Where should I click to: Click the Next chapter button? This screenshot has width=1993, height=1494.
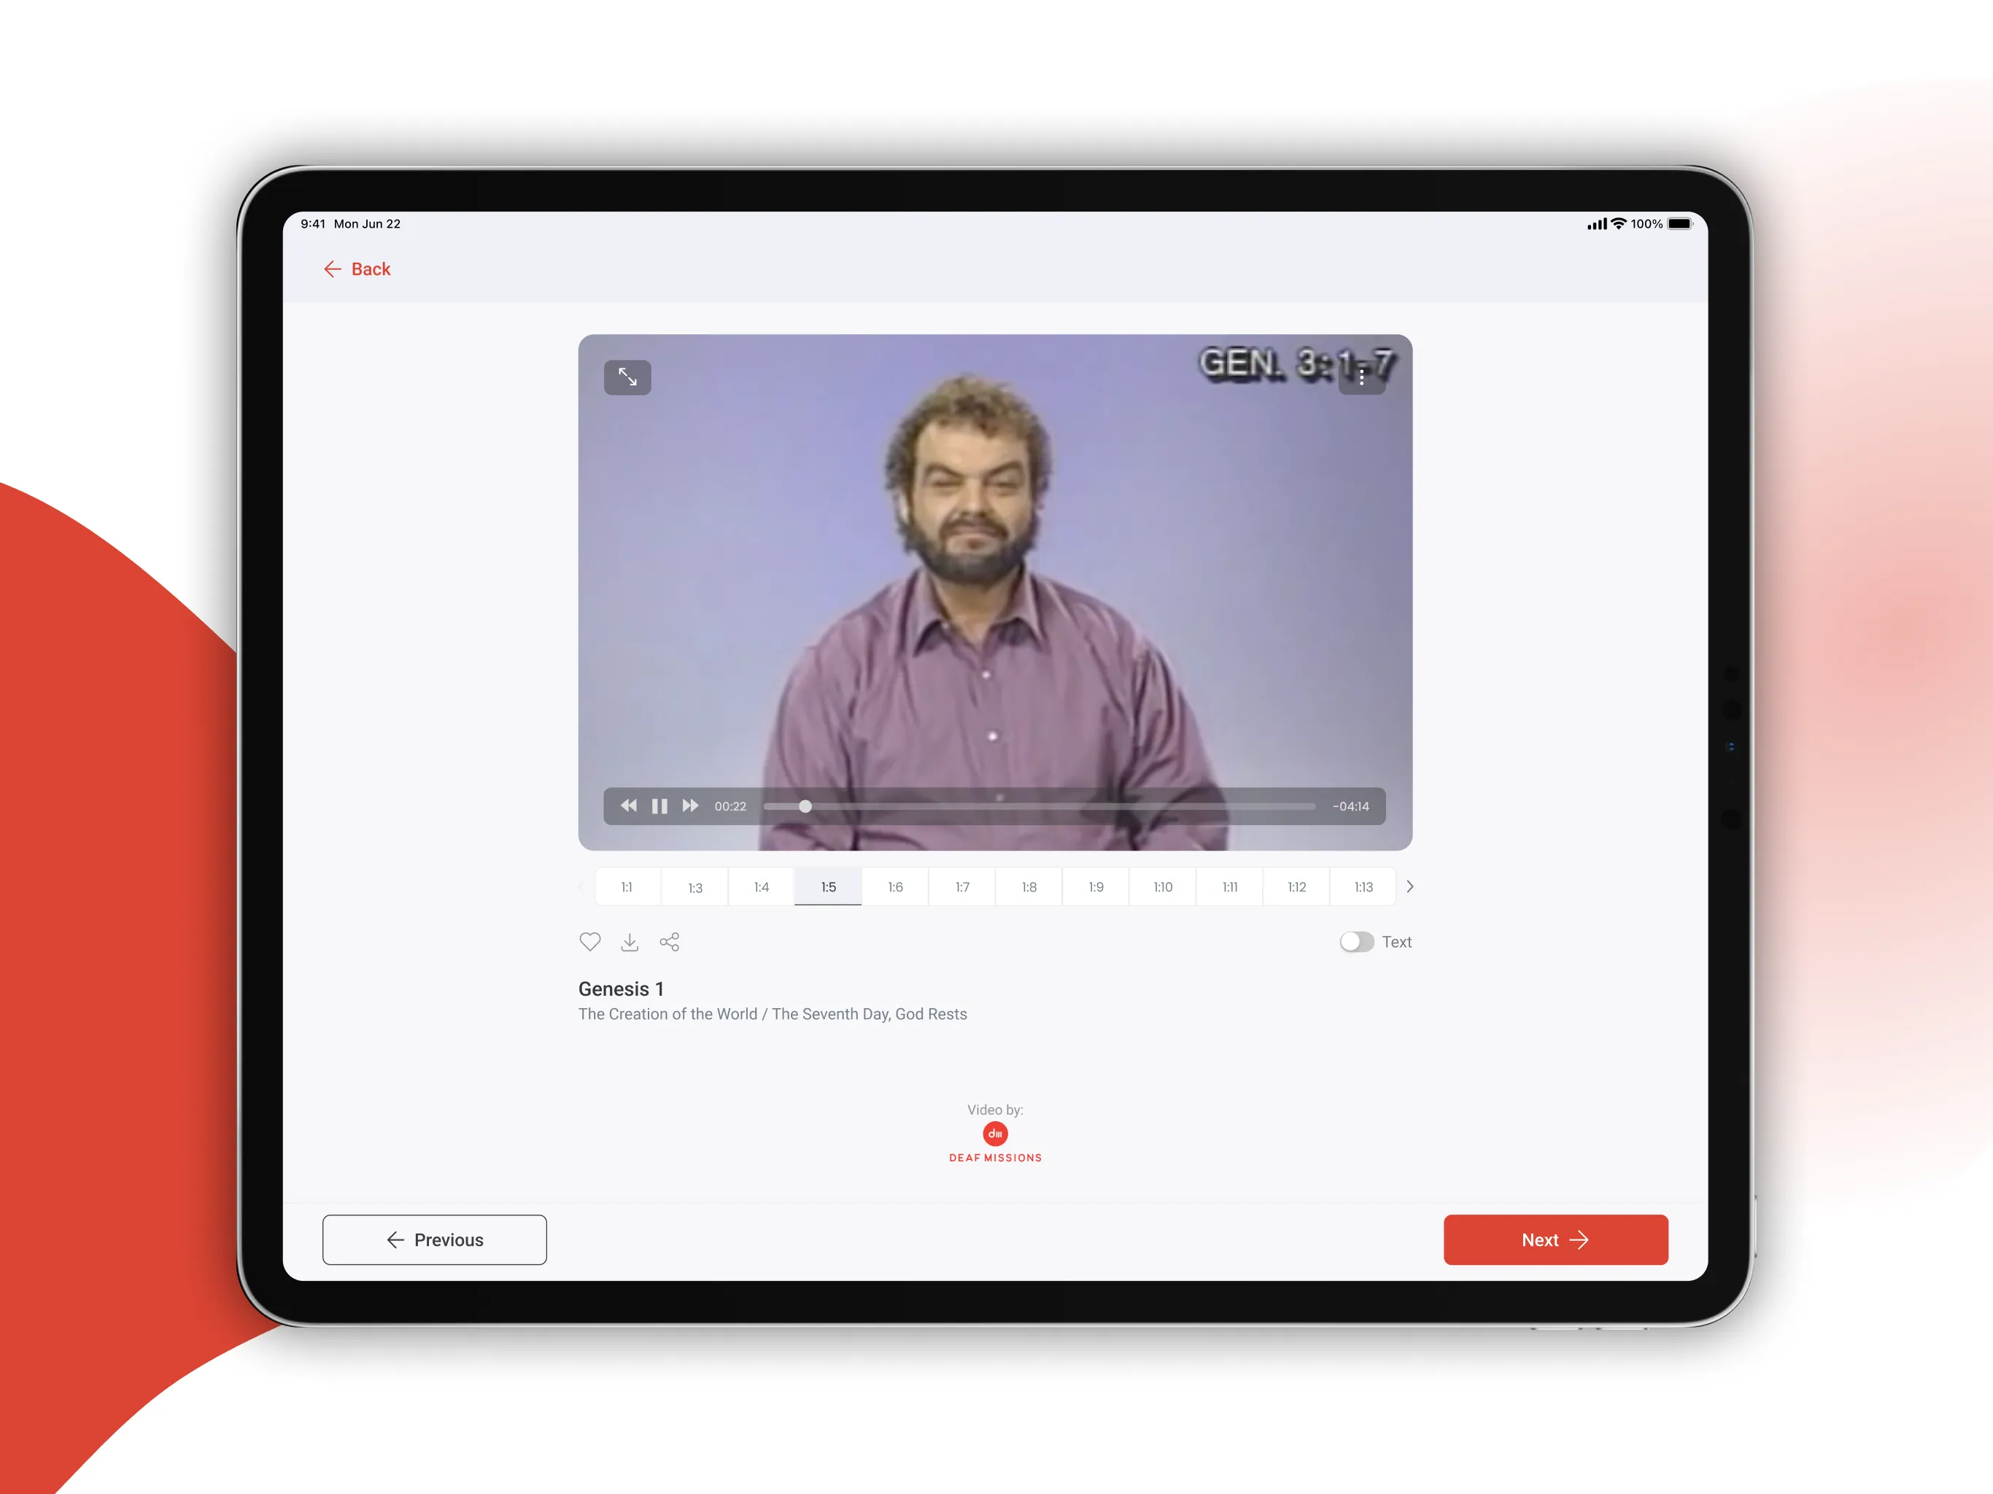(x=1554, y=1238)
